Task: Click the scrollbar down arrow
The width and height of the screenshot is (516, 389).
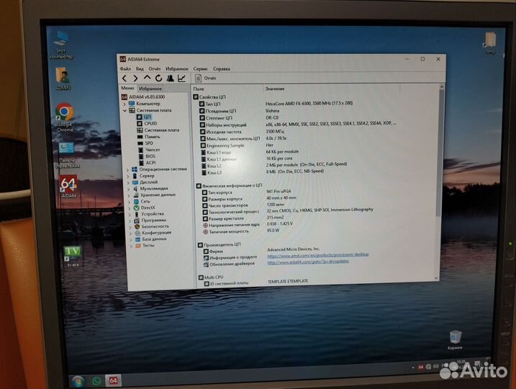Action: coord(437,278)
